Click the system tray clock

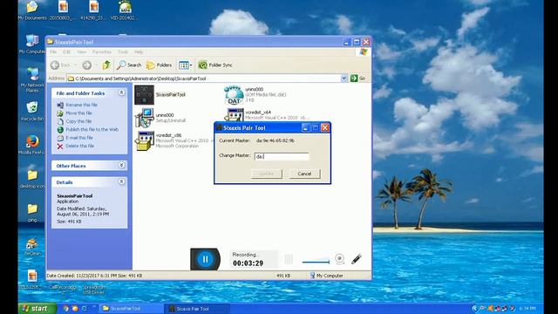tap(527, 309)
